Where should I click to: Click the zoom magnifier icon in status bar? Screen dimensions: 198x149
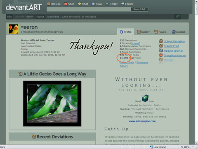182,147
